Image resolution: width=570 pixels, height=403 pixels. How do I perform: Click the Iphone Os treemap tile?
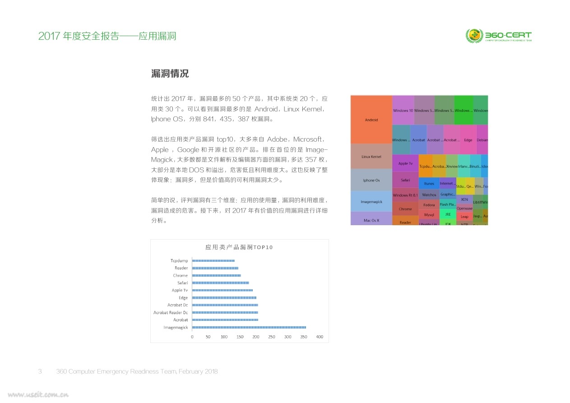pos(371,180)
